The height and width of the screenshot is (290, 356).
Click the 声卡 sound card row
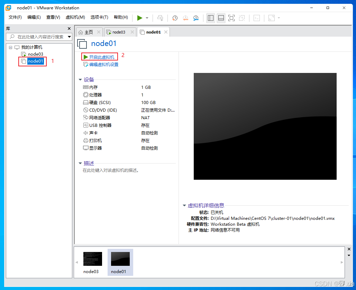[129, 133]
